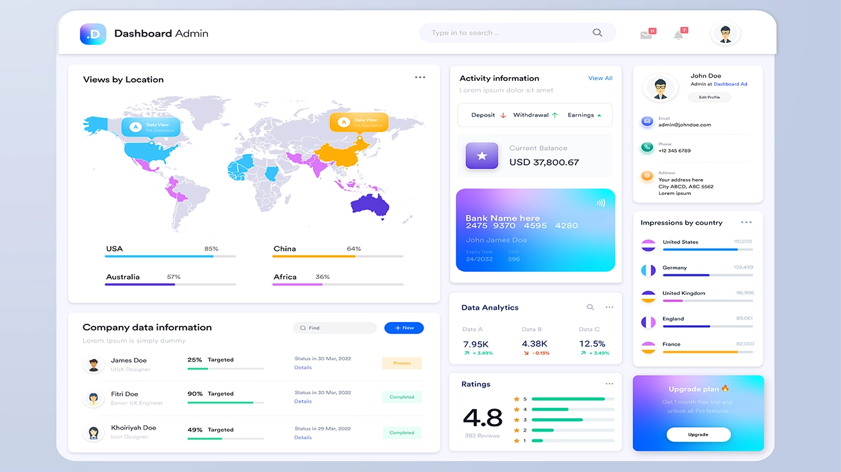Click the Africa 36% progress bar
The height and width of the screenshot is (472, 841).
pyautogui.click(x=338, y=285)
